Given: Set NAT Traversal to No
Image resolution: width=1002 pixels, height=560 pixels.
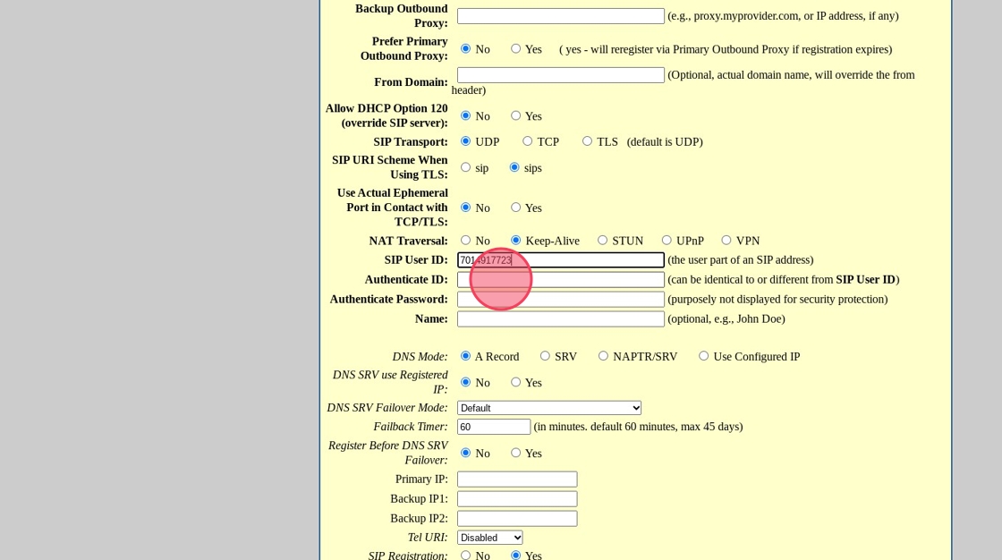Looking at the screenshot, I should point(465,240).
